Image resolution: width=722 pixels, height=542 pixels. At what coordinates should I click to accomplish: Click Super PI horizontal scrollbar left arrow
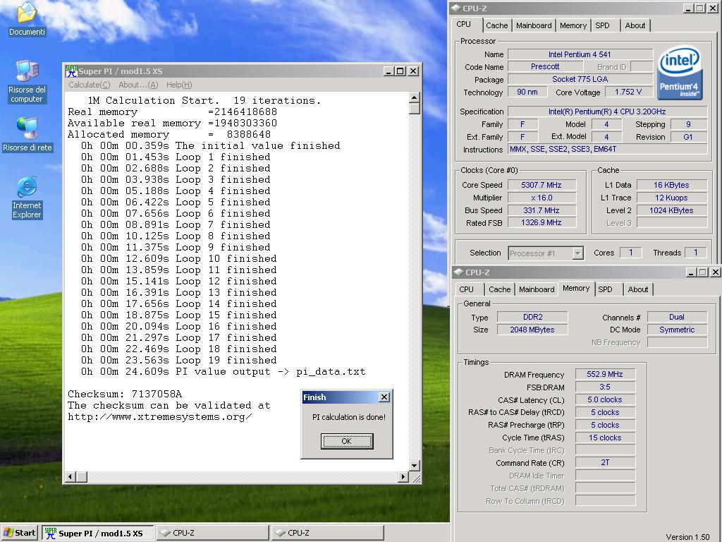[x=71, y=476]
